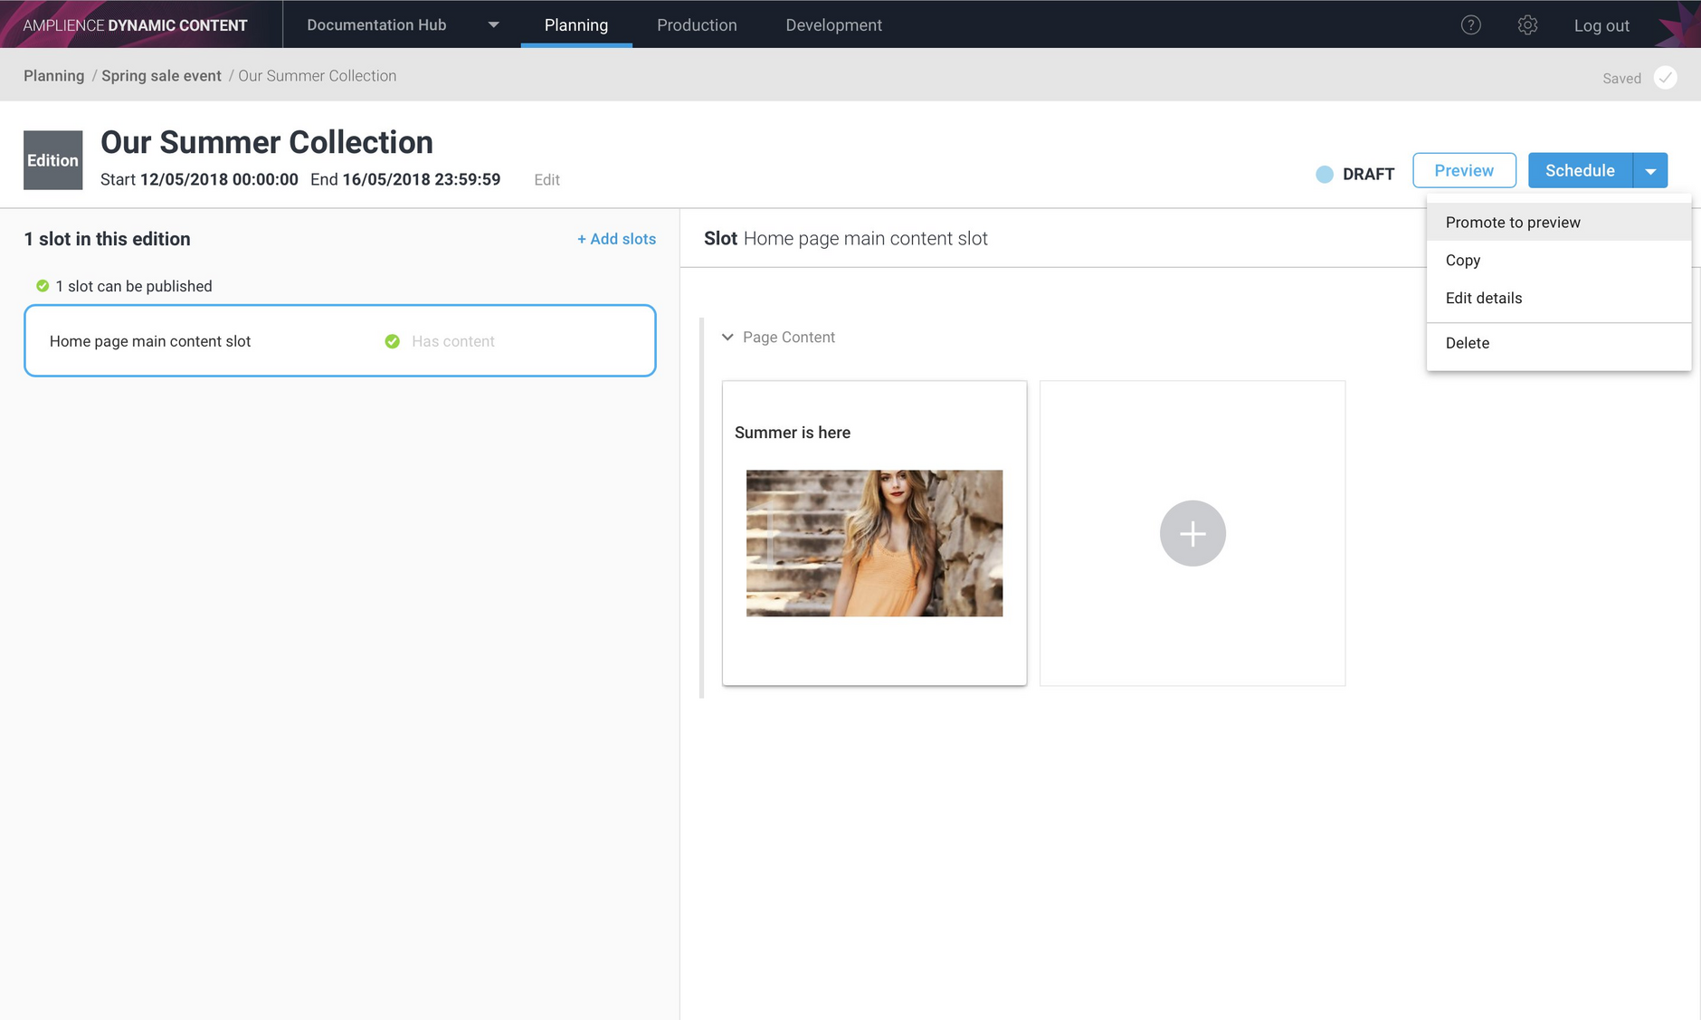
Task: Click the + Add slots link
Action: (x=616, y=239)
